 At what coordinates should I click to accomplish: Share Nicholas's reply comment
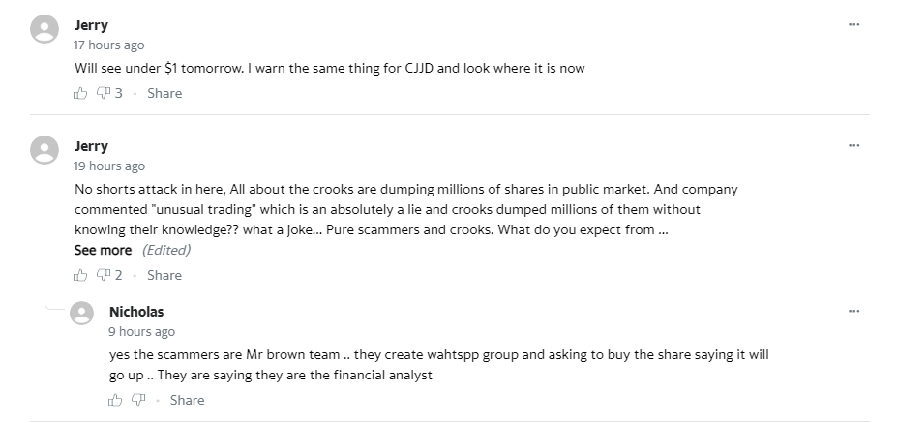click(x=187, y=400)
